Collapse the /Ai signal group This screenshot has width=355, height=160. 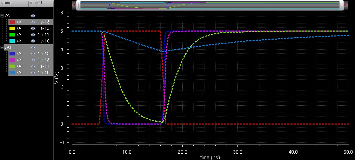tap(2, 47)
